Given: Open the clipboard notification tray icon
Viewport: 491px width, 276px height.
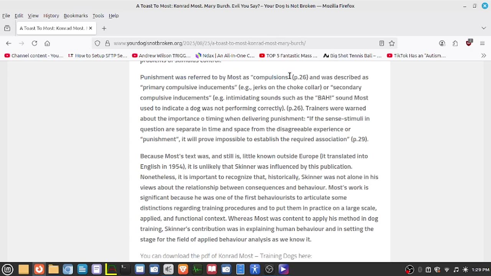Looking at the screenshot, I should tap(428, 269).
